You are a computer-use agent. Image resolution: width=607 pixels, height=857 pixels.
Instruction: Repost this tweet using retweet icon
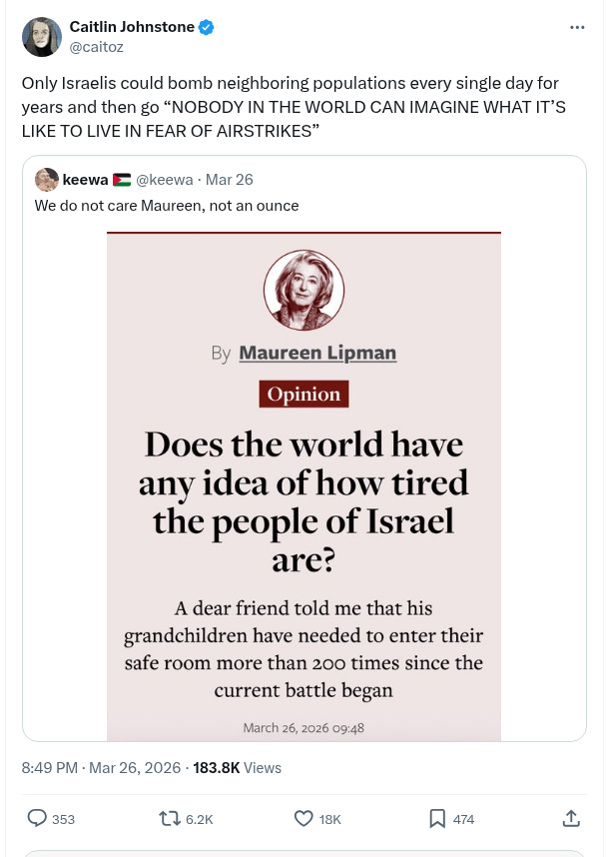[x=171, y=818]
